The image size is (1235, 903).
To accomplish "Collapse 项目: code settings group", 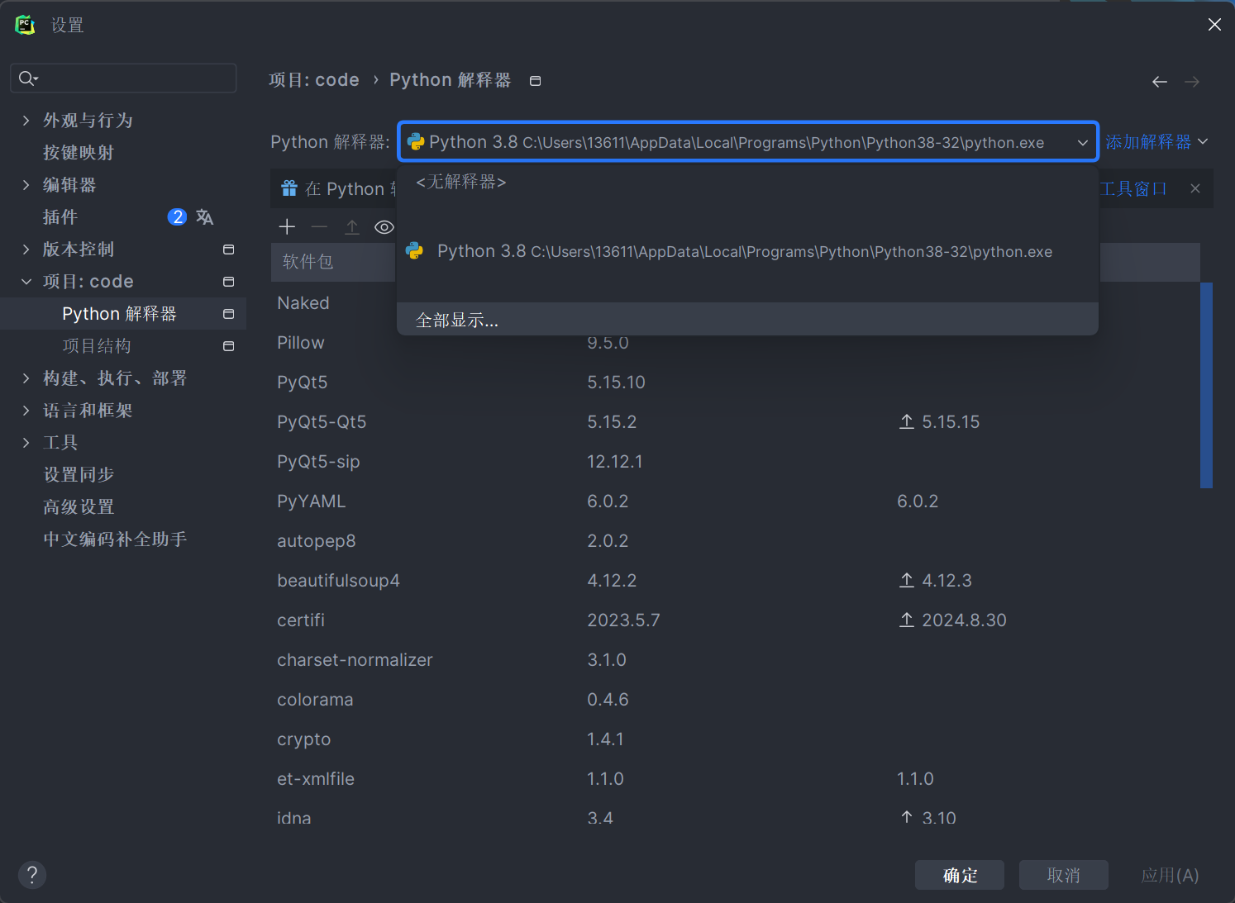I will [26, 282].
